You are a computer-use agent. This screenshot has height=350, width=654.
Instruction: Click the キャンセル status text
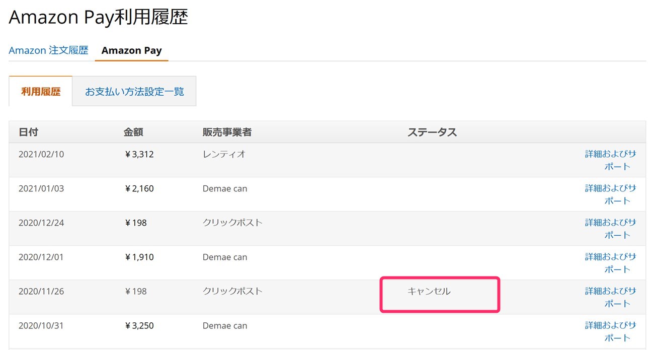(429, 291)
